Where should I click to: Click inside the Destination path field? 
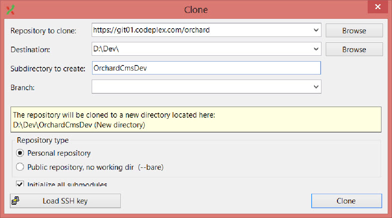tap(202, 49)
